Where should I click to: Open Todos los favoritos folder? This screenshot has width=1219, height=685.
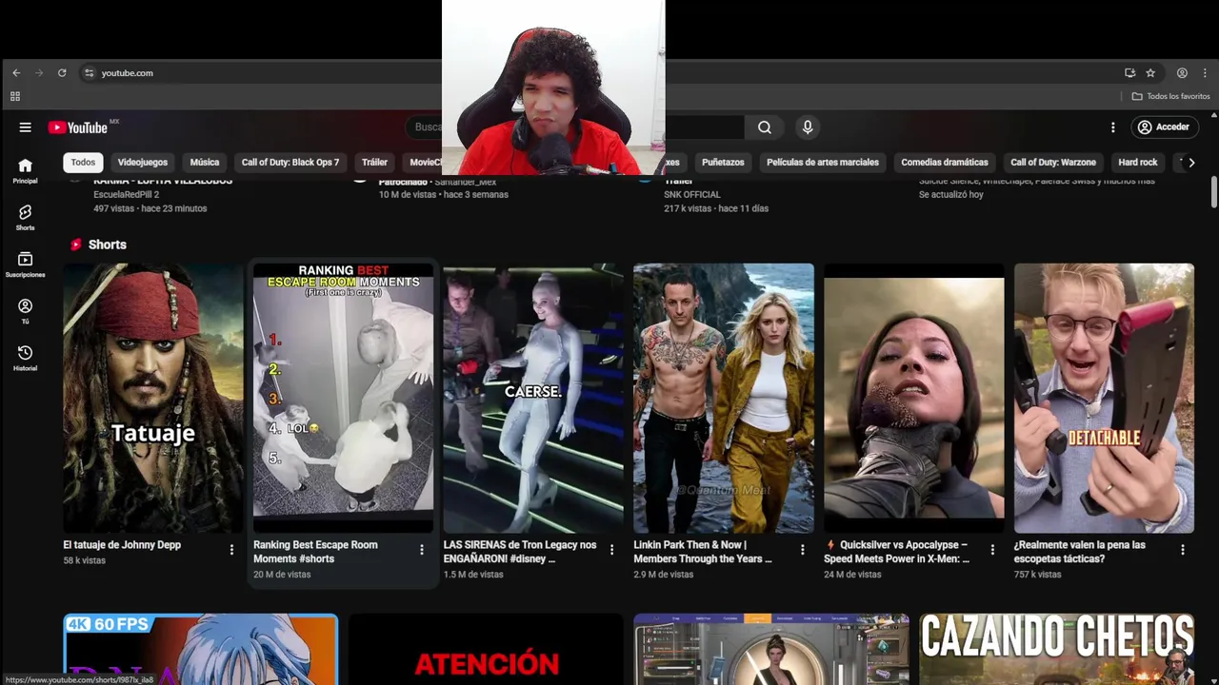click(1170, 96)
